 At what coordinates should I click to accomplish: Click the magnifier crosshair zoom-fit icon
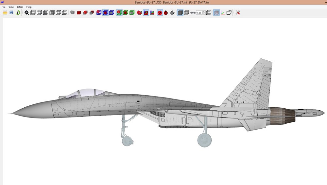point(27,12)
